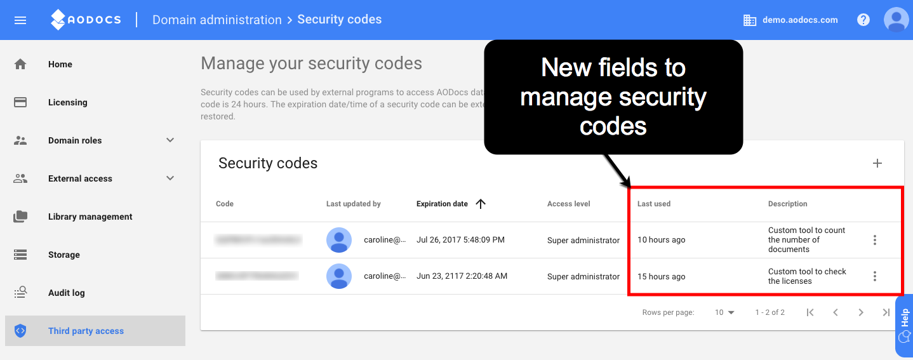Open more options for the license check code
The height and width of the screenshot is (360, 913).
pos(875,276)
